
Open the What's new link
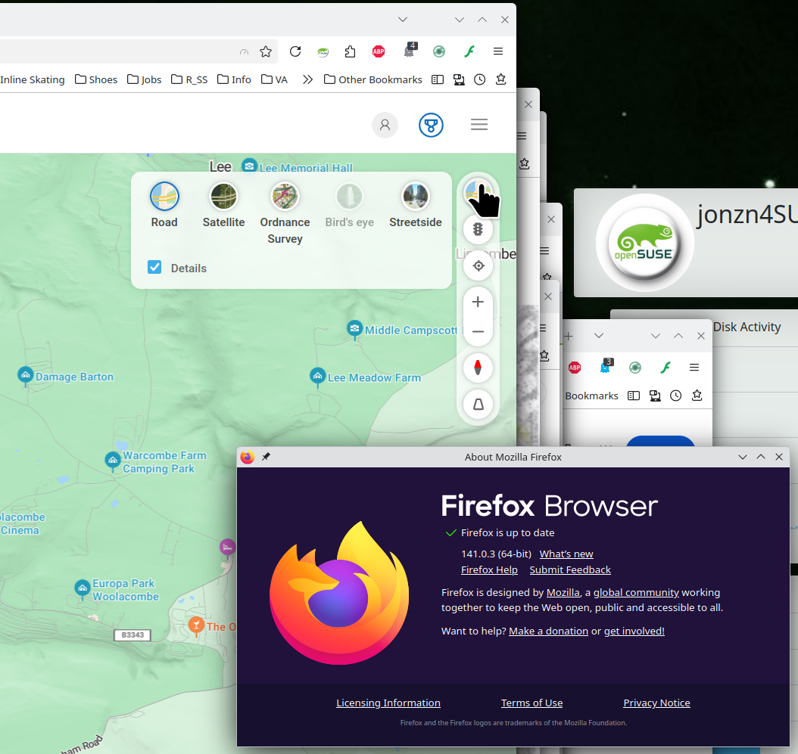(566, 554)
